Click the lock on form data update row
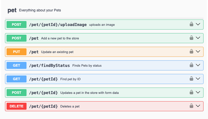 tap(191, 92)
